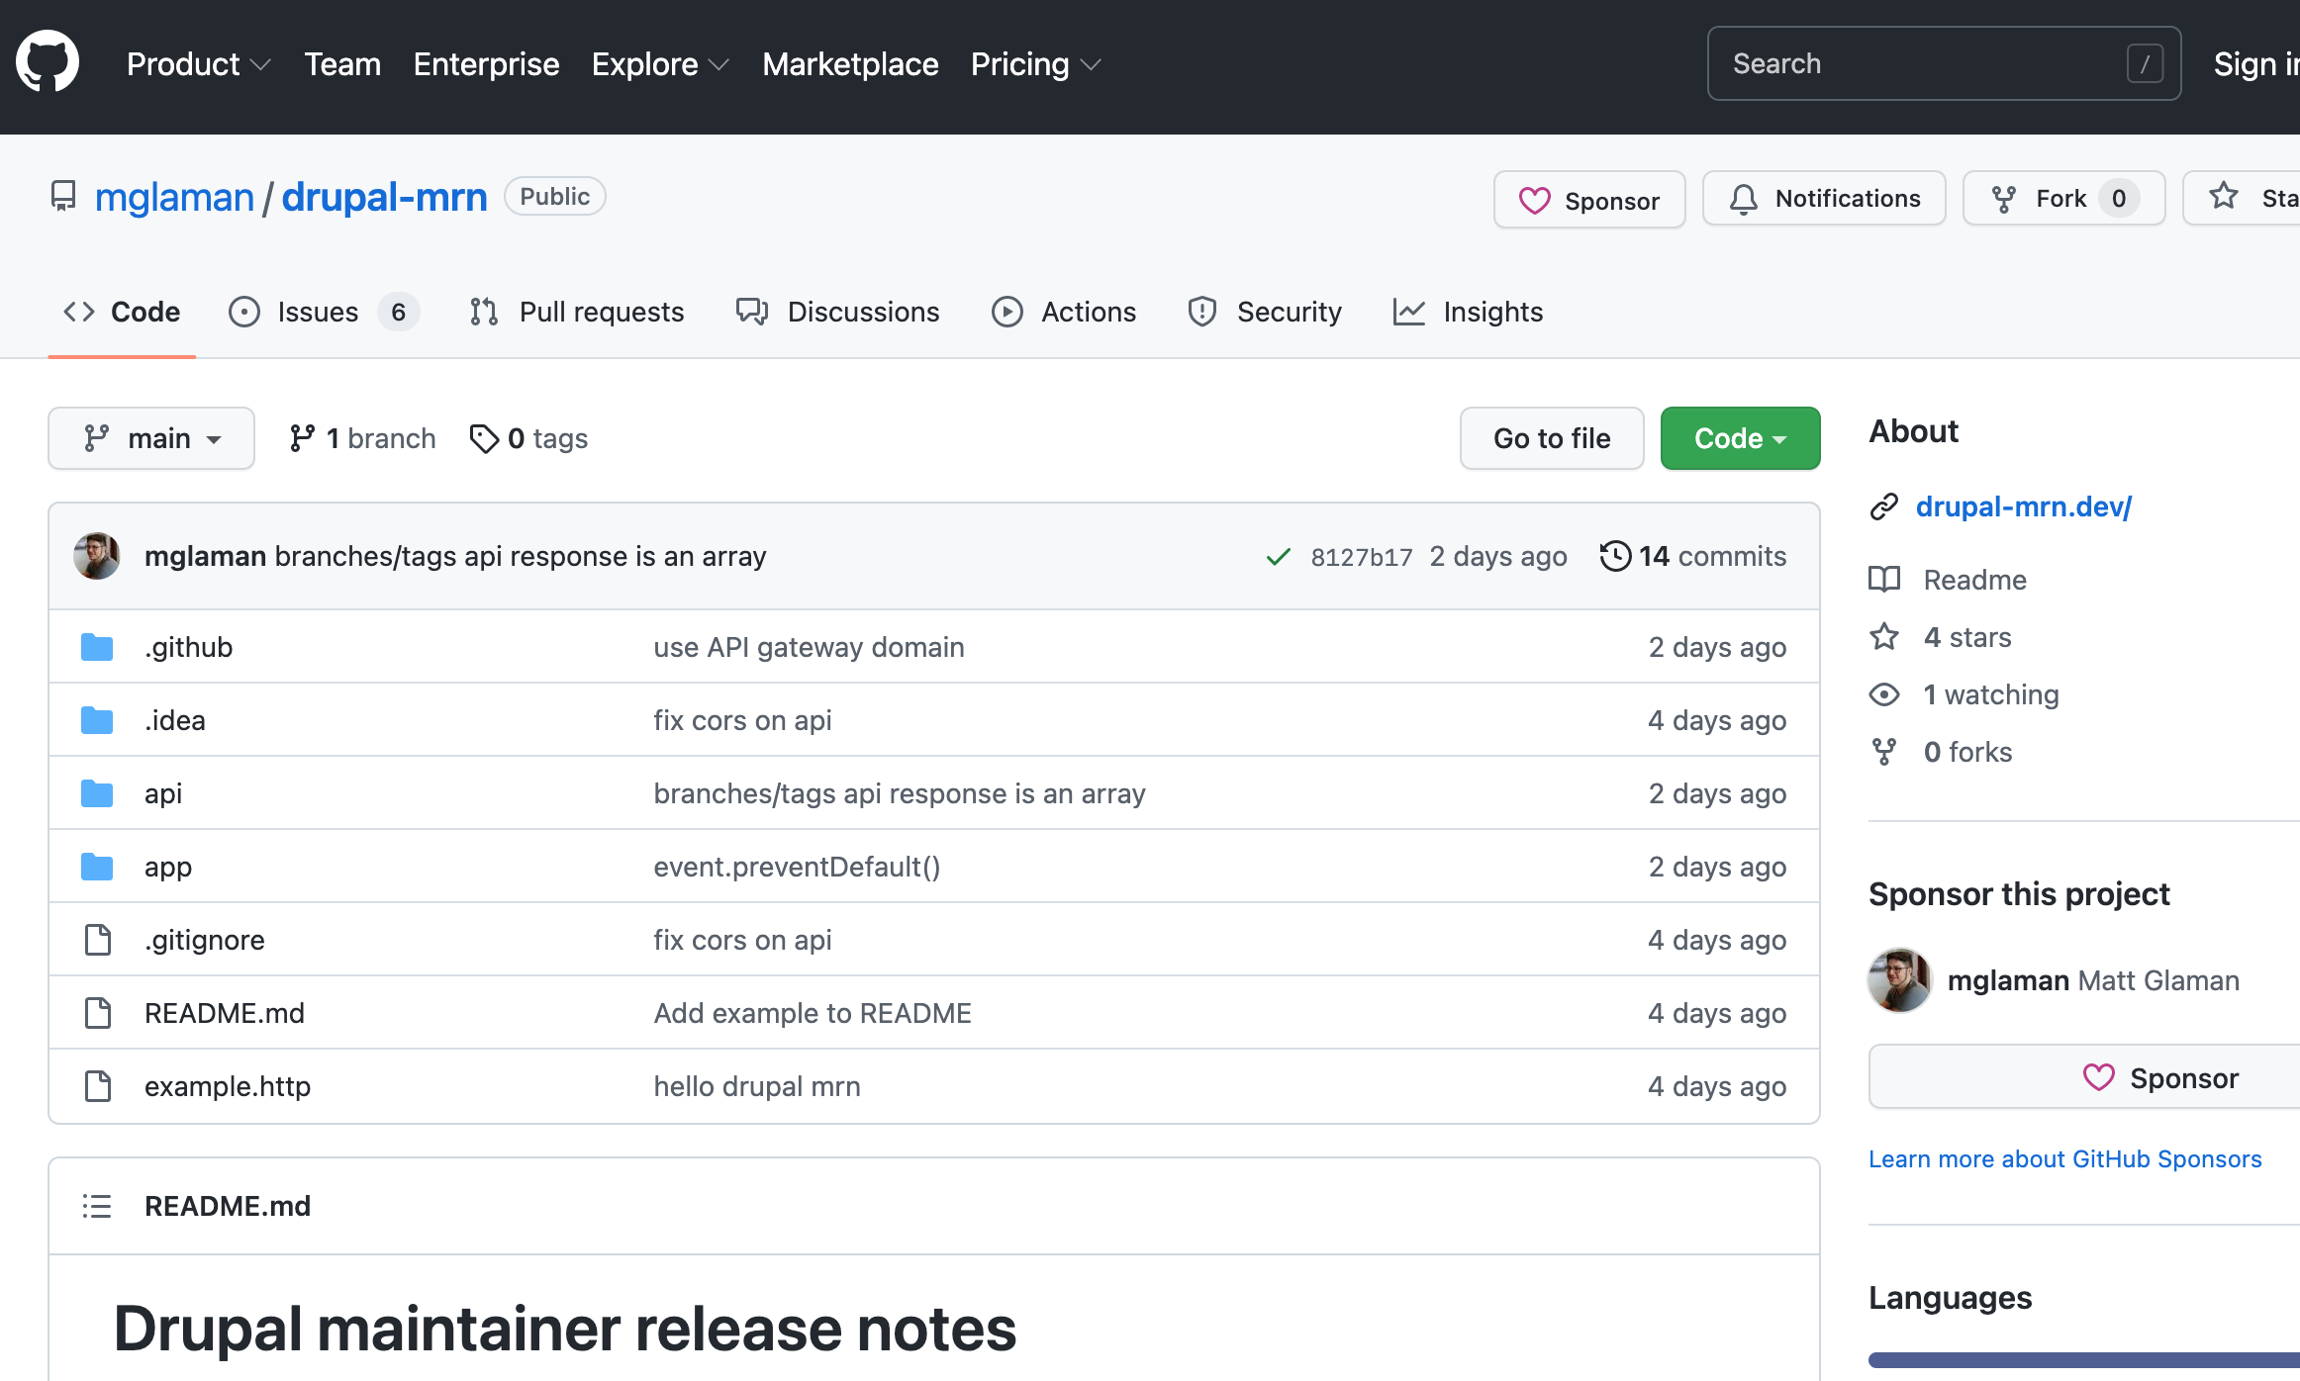Click the api folder icon
Screen dimensions: 2300x1381
(97, 793)
